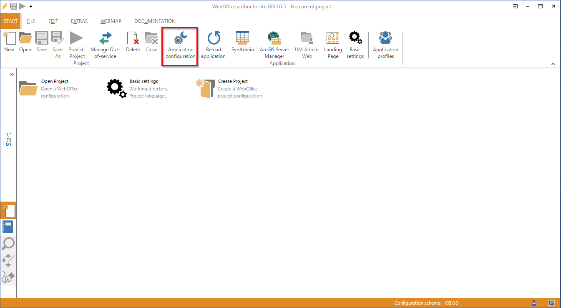Switch to the WEBMAP ribbon tab
Viewport: 561px width, 308px height.
coord(111,21)
